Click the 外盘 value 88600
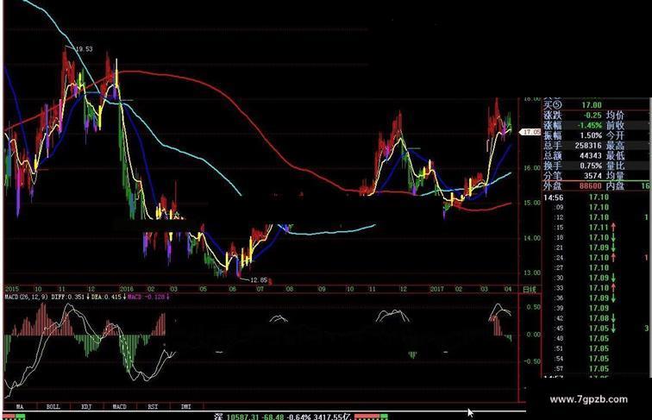The height and width of the screenshot is (420, 652). point(591,186)
